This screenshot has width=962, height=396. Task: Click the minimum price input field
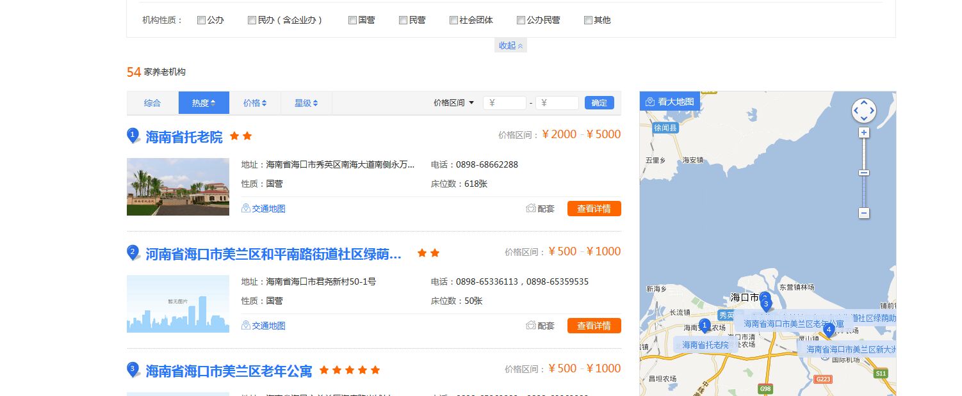[505, 103]
